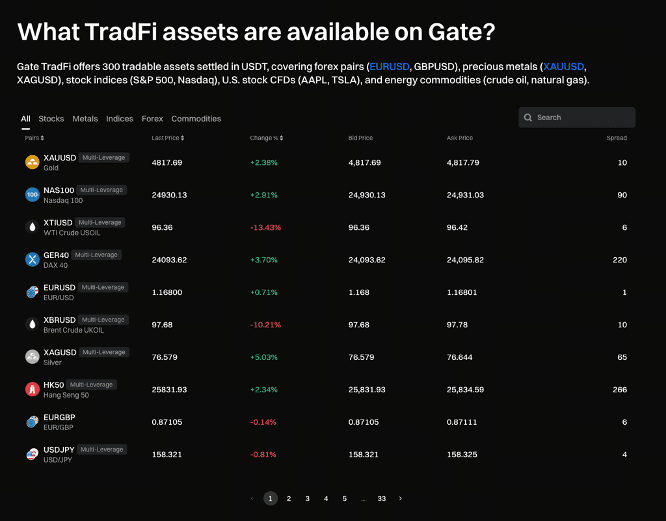
Task: Click the XAUUSD gold coin icon
Action: (x=32, y=162)
